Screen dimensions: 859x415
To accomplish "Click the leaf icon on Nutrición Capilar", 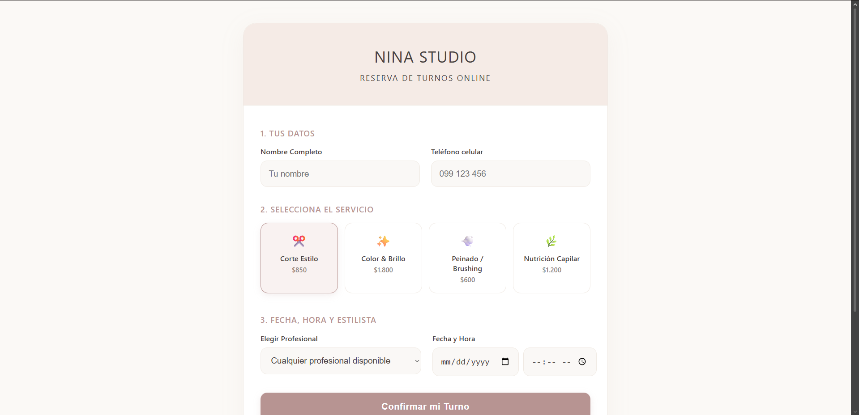I will click(x=551, y=241).
